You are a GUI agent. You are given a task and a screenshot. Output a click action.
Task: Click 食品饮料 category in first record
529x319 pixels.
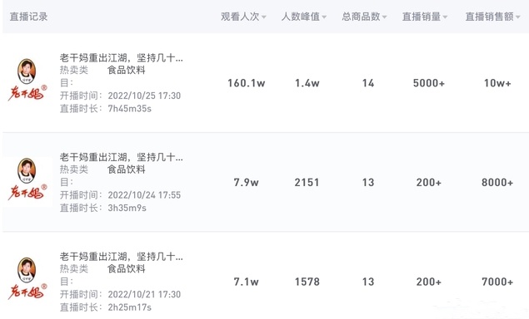(x=127, y=70)
